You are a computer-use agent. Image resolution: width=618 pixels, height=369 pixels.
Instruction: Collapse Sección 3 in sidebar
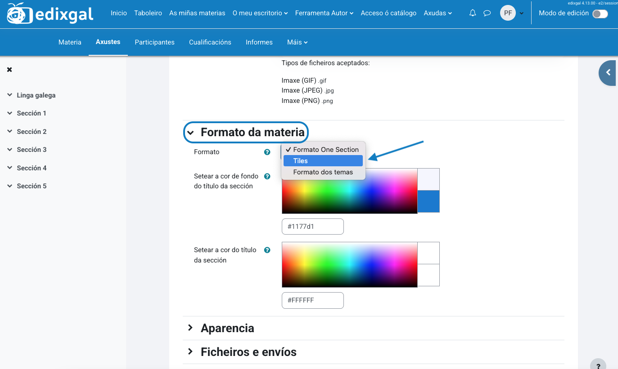coord(10,150)
